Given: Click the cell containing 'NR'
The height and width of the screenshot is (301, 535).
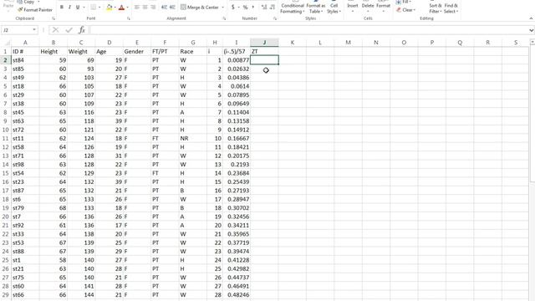Looking at the screenshot, I should click(x=193, y=138).
